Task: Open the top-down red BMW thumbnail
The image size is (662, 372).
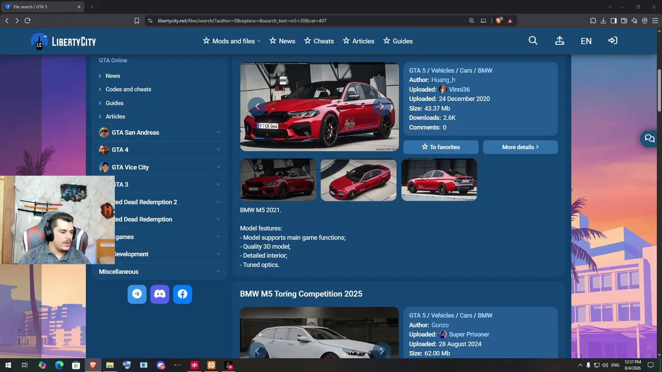Action: [x=358, y=180]
